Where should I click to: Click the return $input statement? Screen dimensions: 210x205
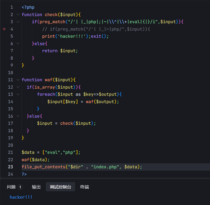click(x=60, y=51)
